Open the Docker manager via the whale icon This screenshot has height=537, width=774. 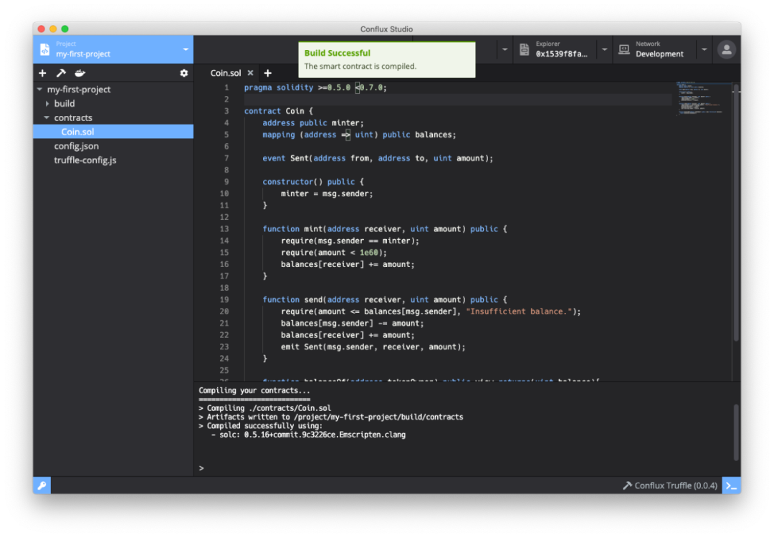(80, 73)
